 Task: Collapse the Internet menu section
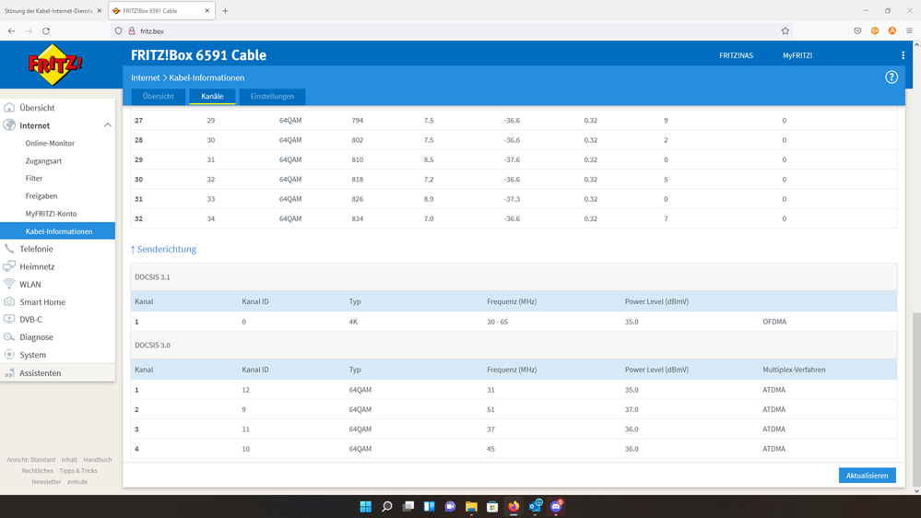click(x=107, y=125)
